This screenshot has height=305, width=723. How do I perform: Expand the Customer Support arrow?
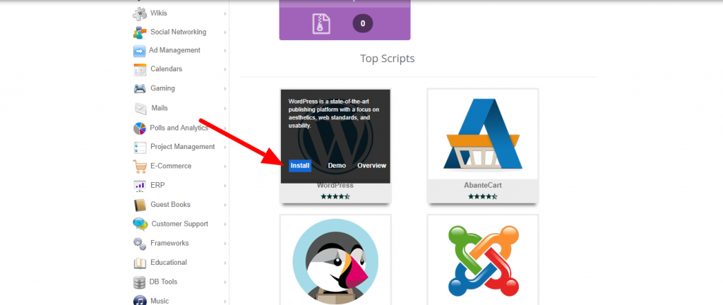tap(225, 224)
